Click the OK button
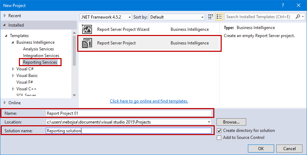The height and width of the screenshot is (155, 307). 261,148
